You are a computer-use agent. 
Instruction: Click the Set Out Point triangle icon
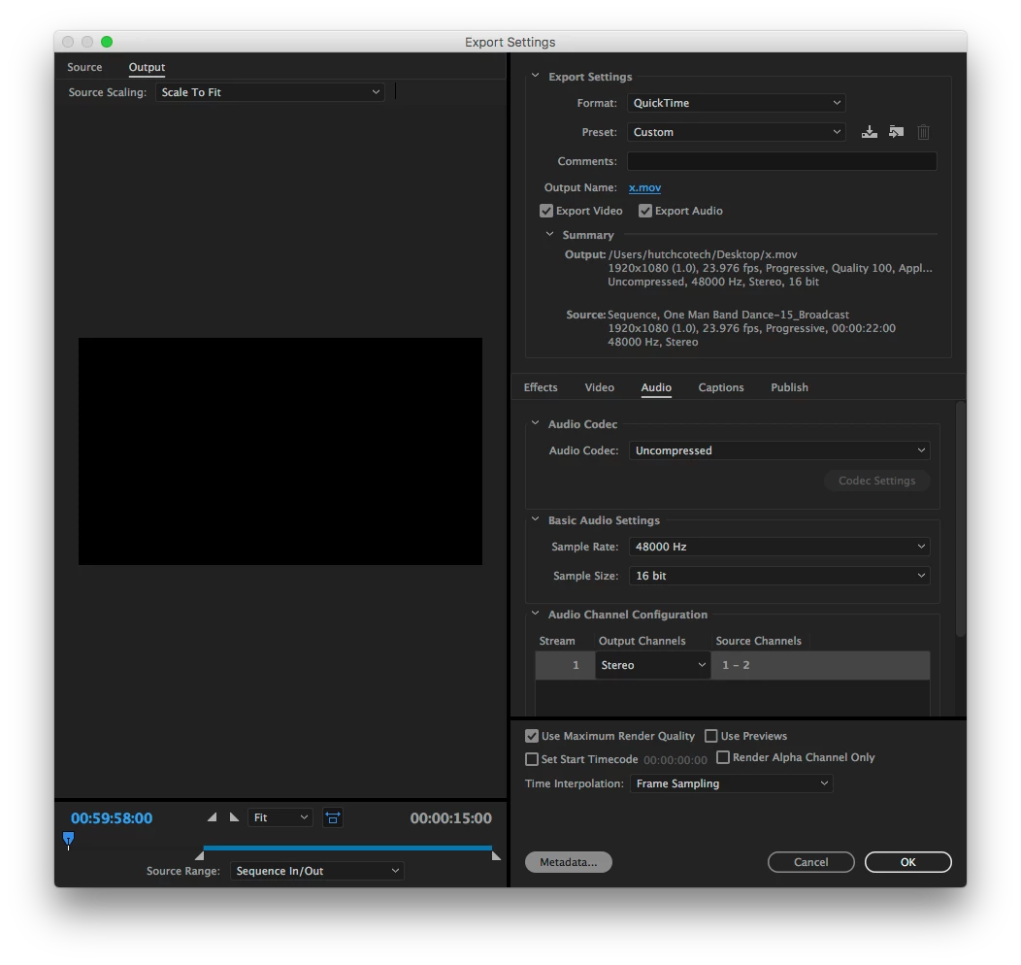[235, 817]
